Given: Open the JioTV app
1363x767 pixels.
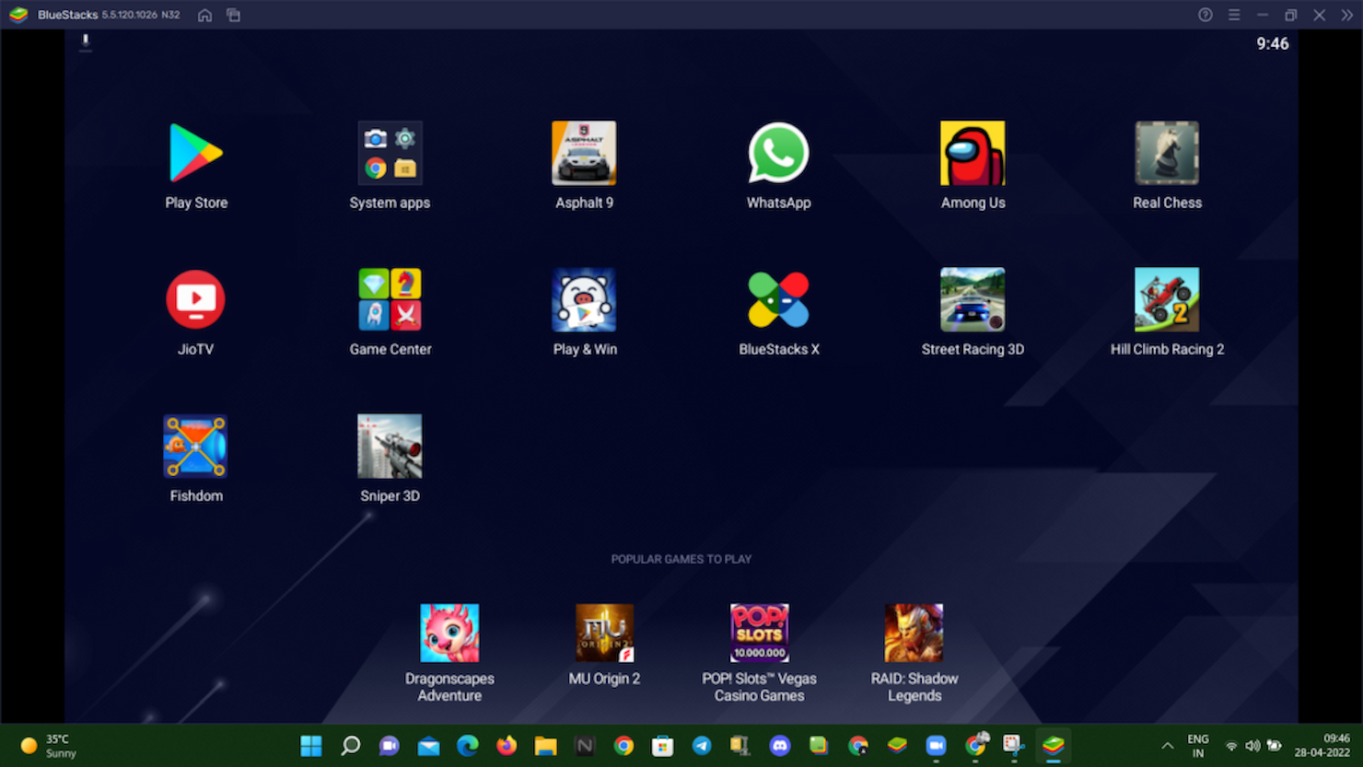Looking at the screenshot, I should coord(195,299).
